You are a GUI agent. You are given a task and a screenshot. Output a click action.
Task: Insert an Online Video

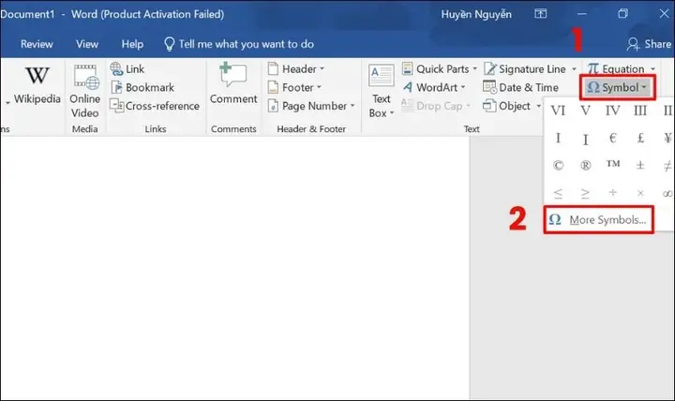84,91
